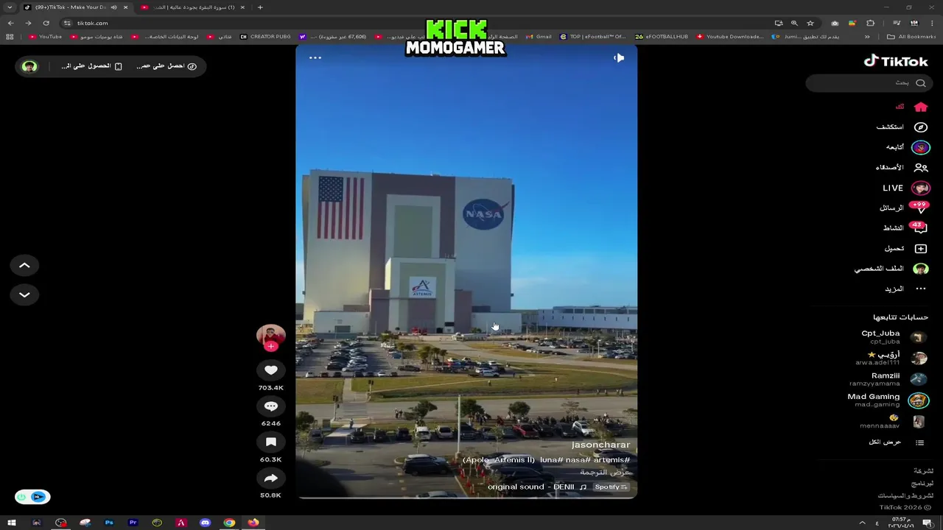
Task: Click the #artemis hashtag in the caption
Action: coord(612,460)
